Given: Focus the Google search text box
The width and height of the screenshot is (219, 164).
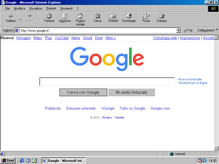Looking at the screenshot, I should [x=107, y=81].
